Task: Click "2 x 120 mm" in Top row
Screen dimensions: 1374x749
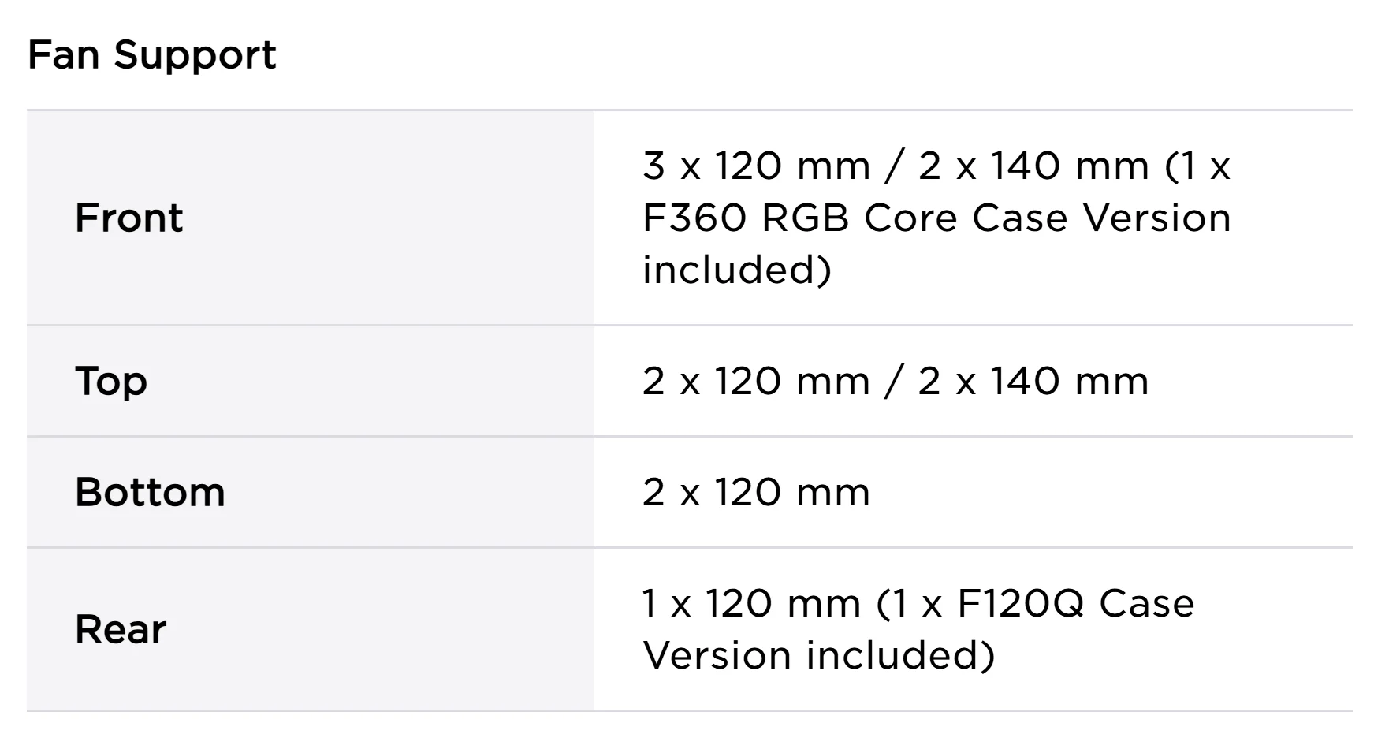Action: [x=756, y=381]
